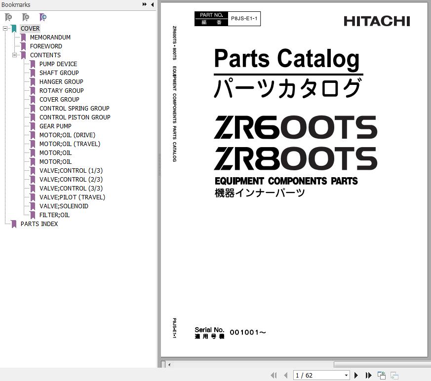
Task: Select the MOTOR;OIL (TRAVEL) bookmark
Action: click(70, 144)
